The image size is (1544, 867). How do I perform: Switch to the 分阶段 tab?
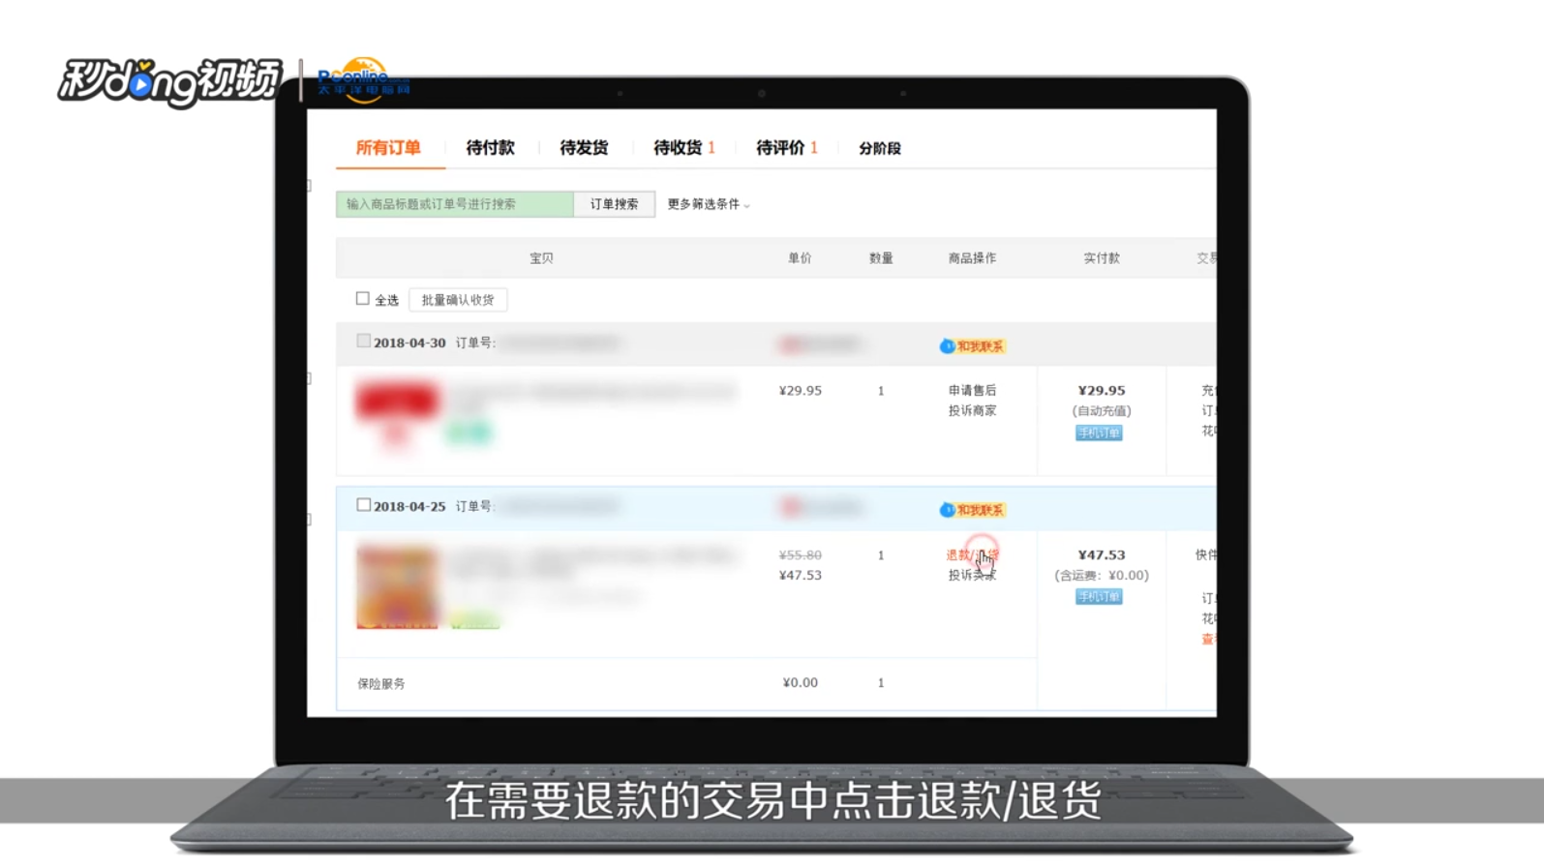pyautogui.click(x=880, y=148)
